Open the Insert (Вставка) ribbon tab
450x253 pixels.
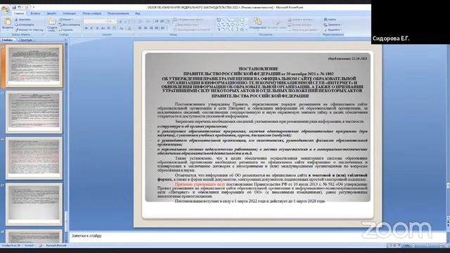pos(35,13)
